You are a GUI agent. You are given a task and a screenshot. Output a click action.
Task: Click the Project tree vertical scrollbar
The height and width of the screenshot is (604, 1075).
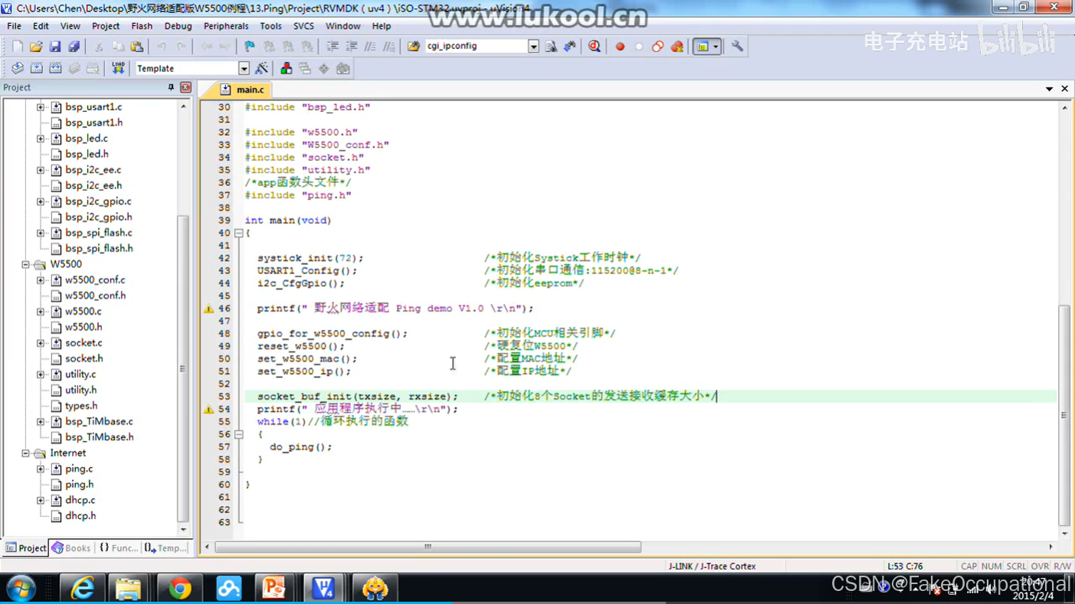pos(183,367)
